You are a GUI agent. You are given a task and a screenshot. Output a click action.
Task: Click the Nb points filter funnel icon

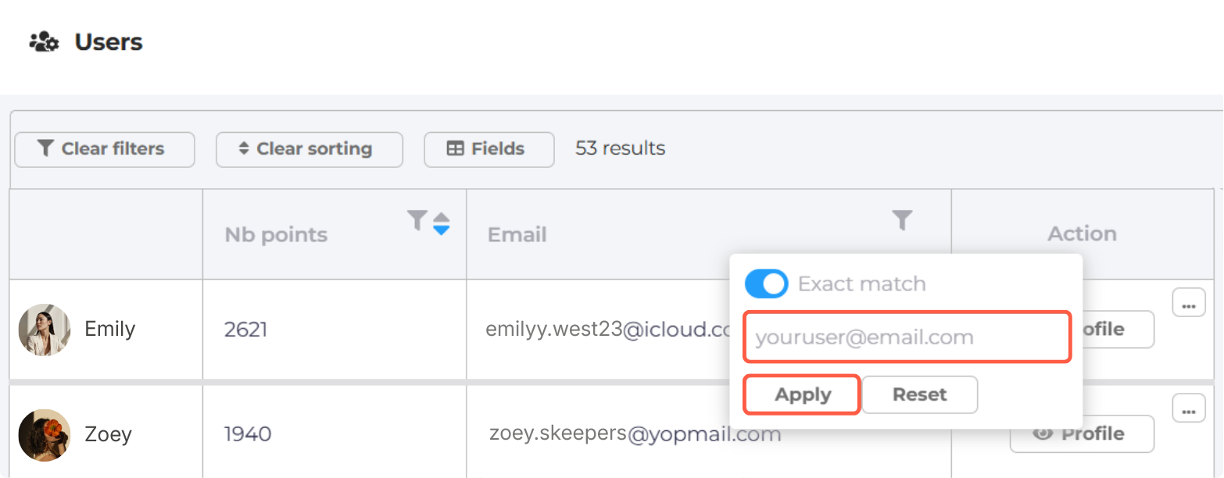point(418,221)
